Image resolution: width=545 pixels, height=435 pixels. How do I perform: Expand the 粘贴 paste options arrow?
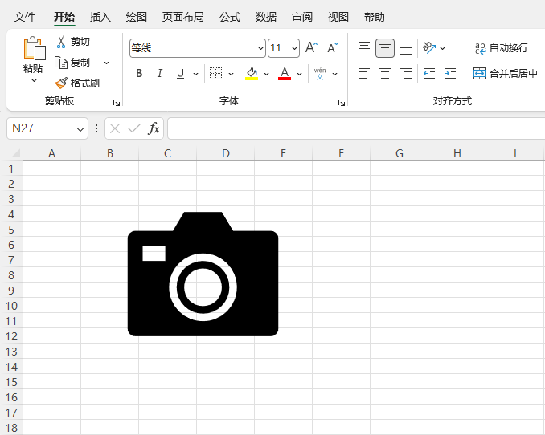34,81
